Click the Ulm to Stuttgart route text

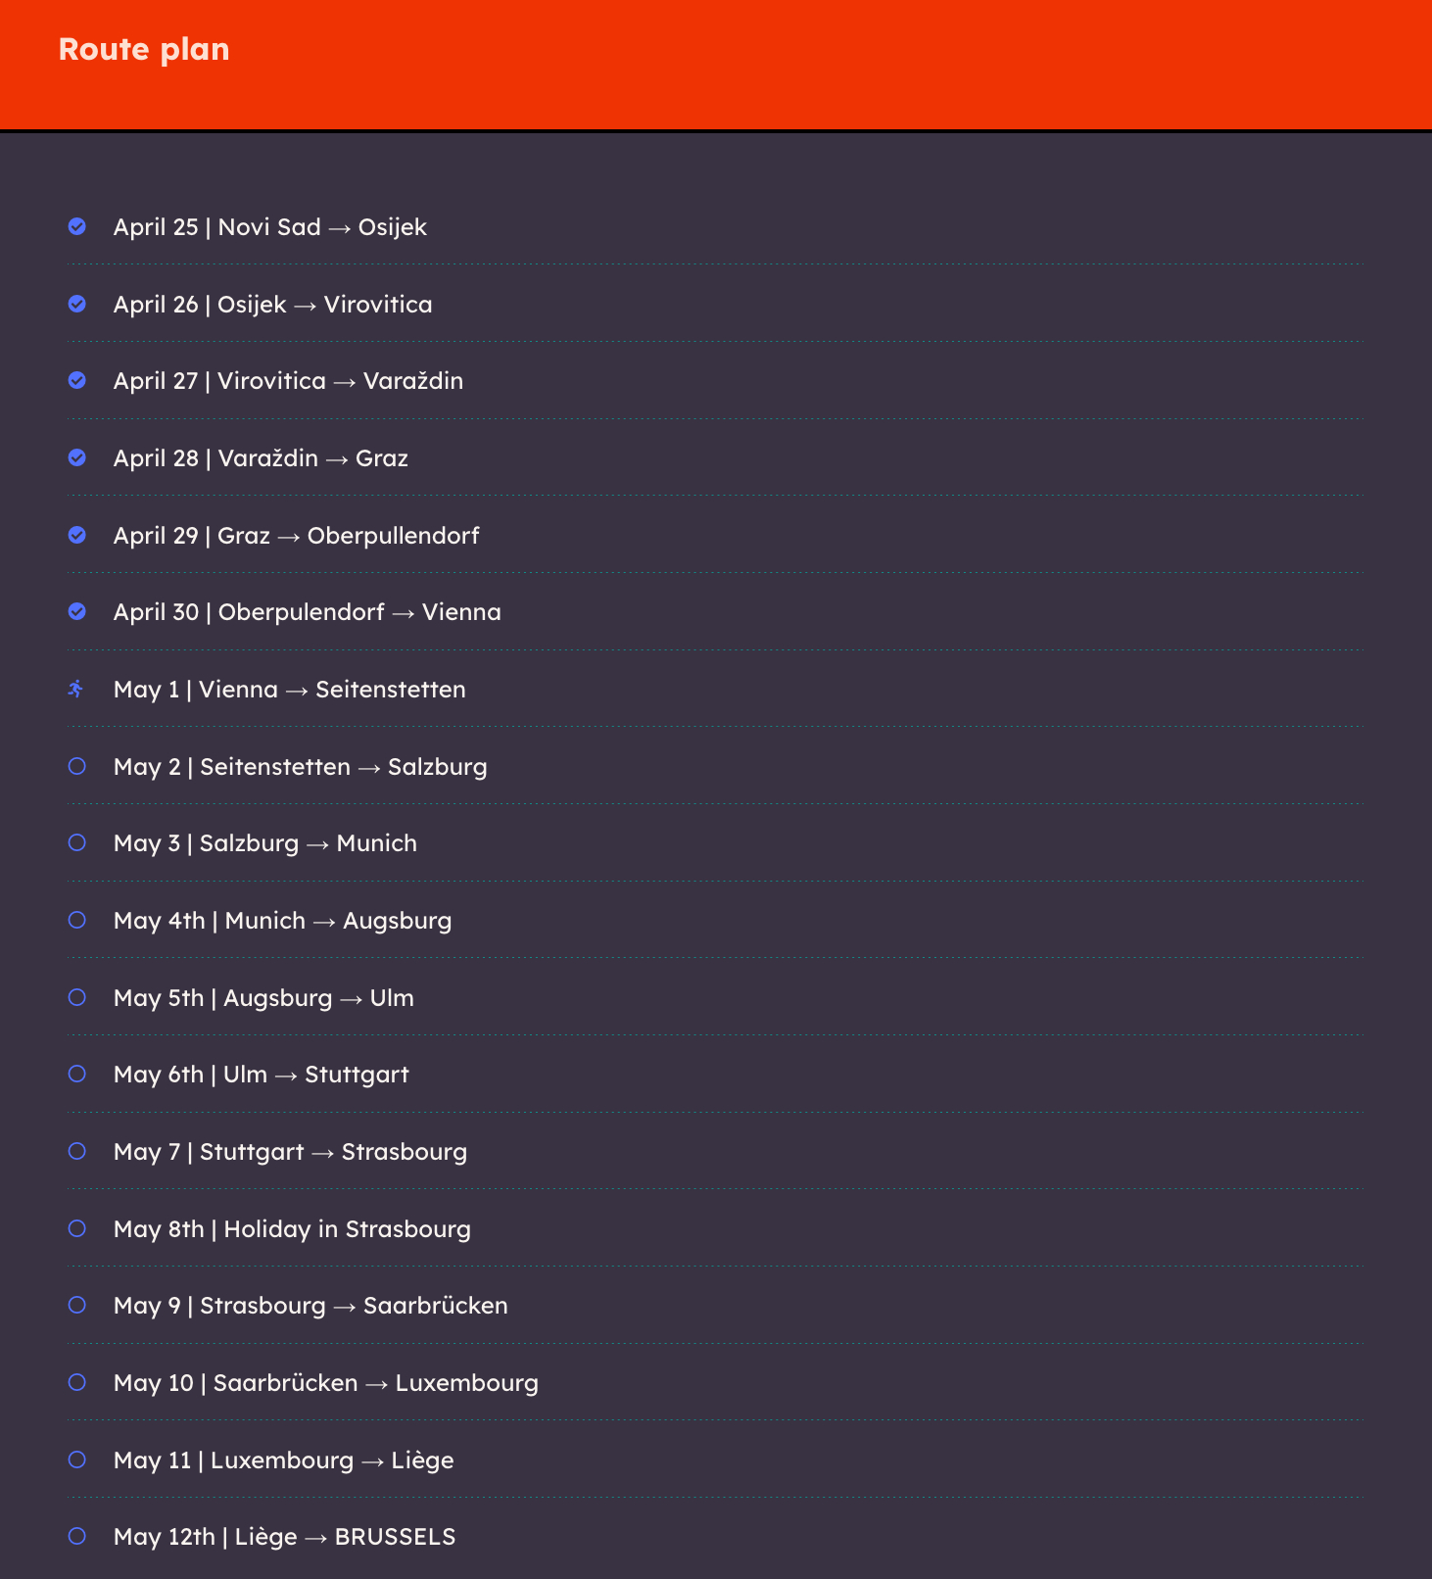coord(261,1075)
